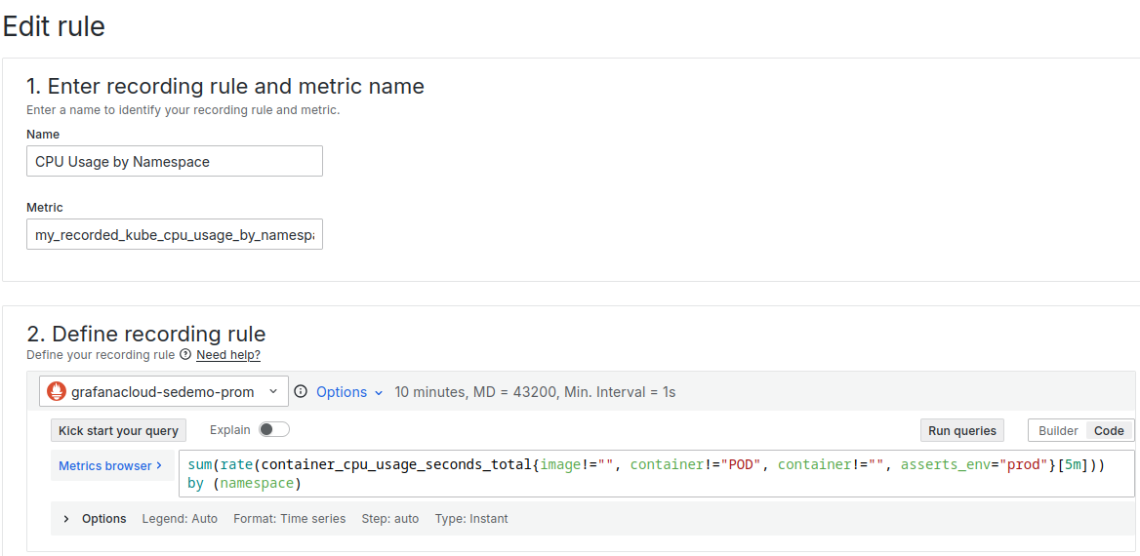Switch query editor to Builder mode

1058,430
